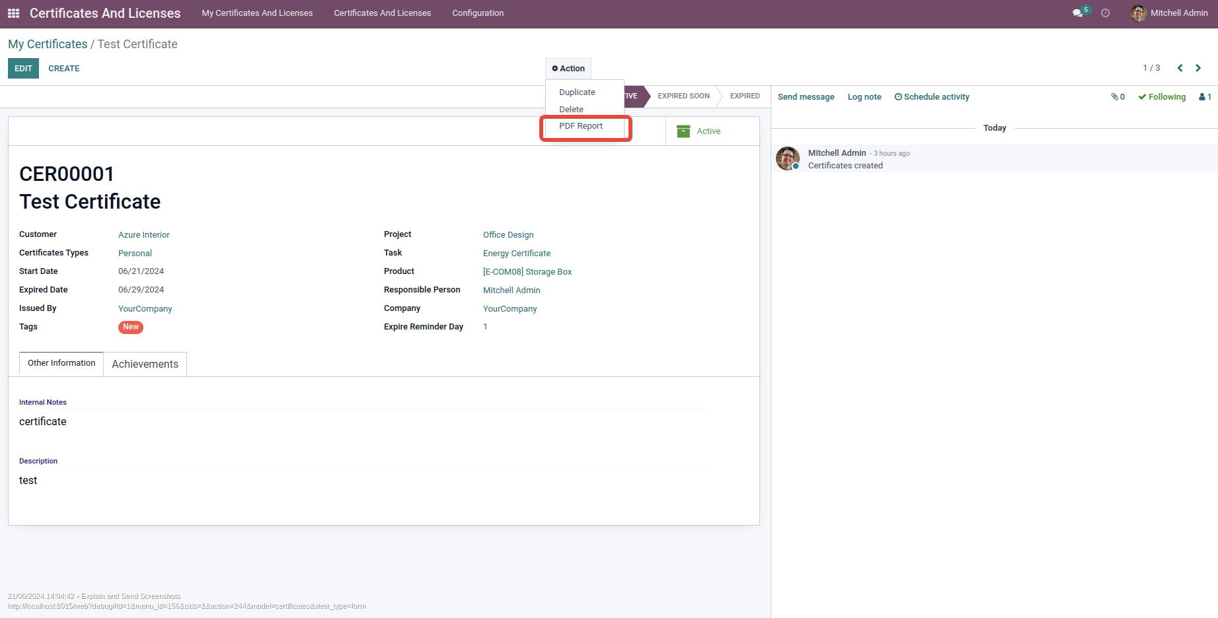The image size is (1218, 618).
Task: Open My Certificates And Licenses menu
Action: point(257,13)
